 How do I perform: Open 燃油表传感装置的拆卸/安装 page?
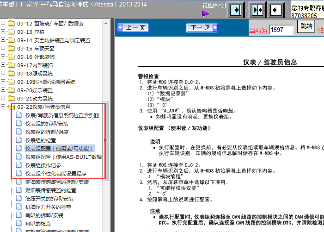point(57,182)
